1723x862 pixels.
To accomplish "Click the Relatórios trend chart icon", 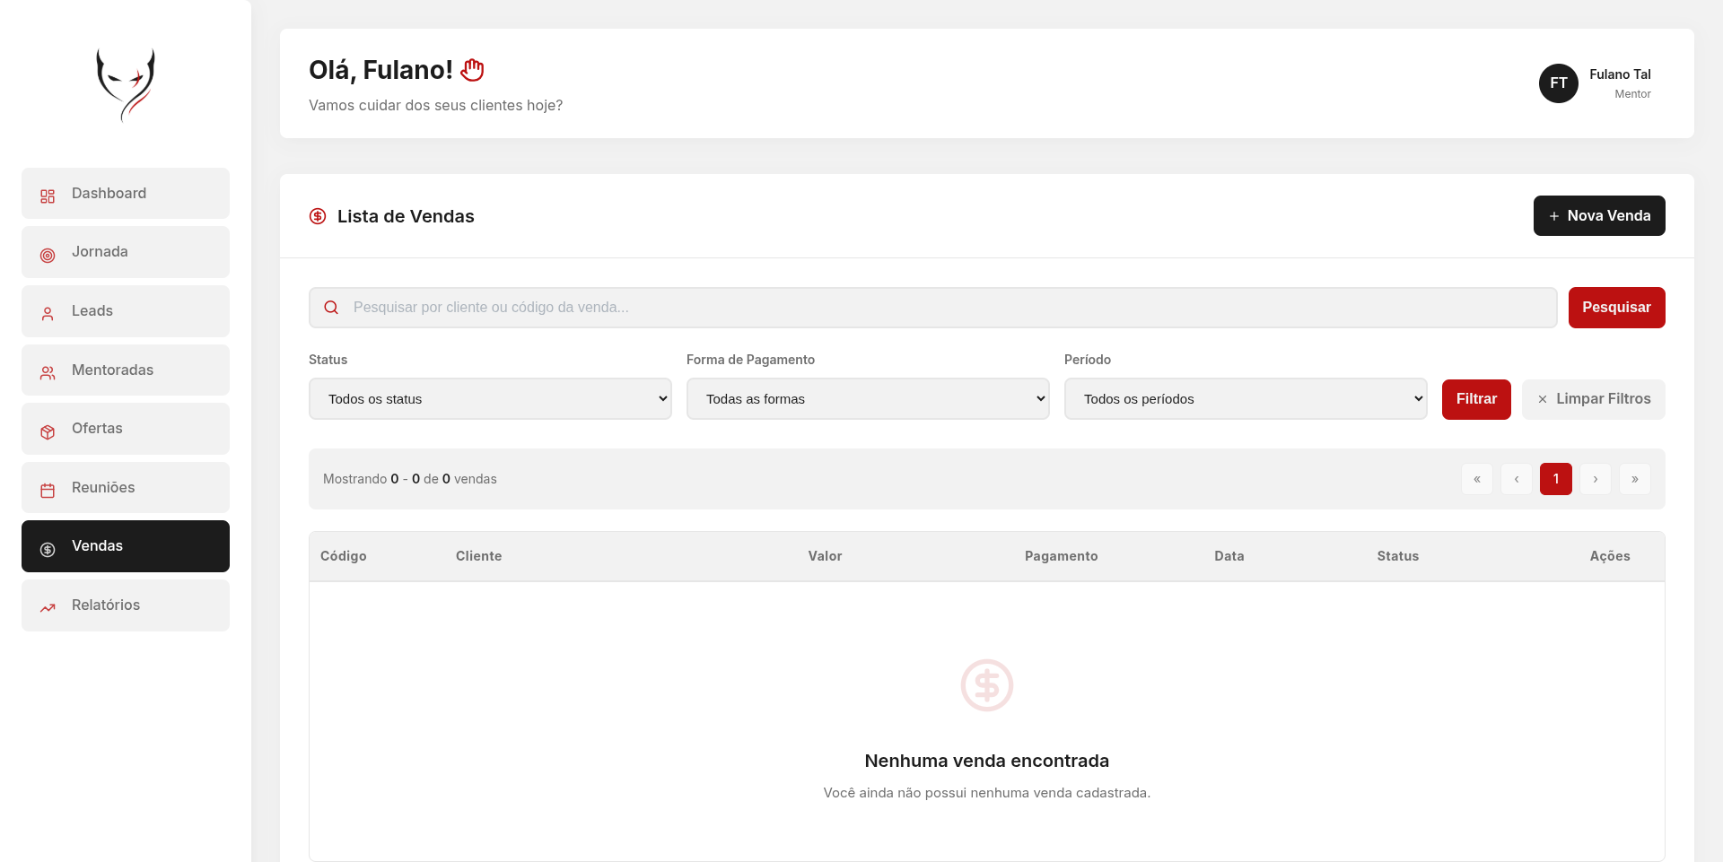I will pos(48,607).
